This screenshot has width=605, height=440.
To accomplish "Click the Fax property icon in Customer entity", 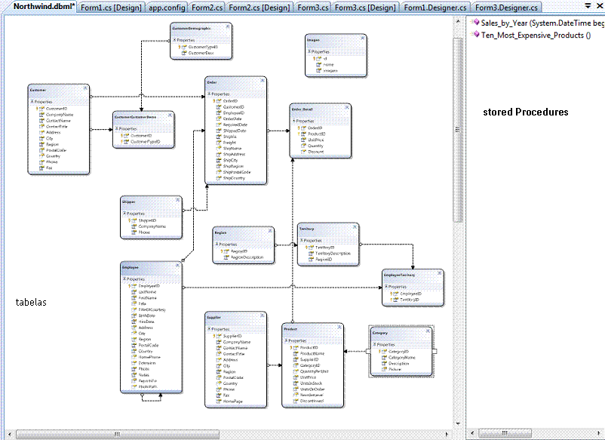I will pyautogui.click(x=41, y=168).
